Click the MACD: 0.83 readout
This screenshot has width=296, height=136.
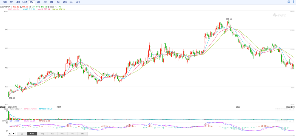pyautogui.click(x=44, y=121)
